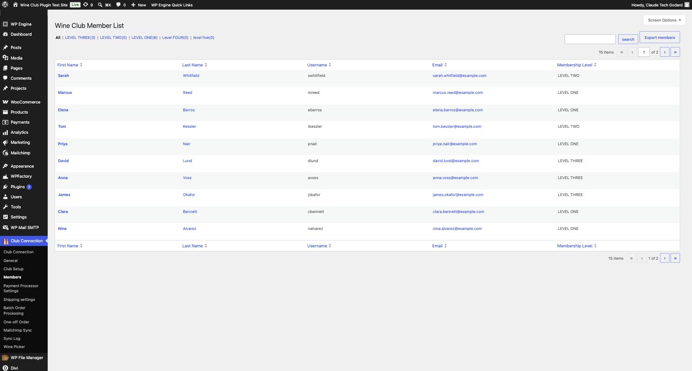Click the current page number field
The height and width of the screenshot is (371, 692).
[643, 52]
